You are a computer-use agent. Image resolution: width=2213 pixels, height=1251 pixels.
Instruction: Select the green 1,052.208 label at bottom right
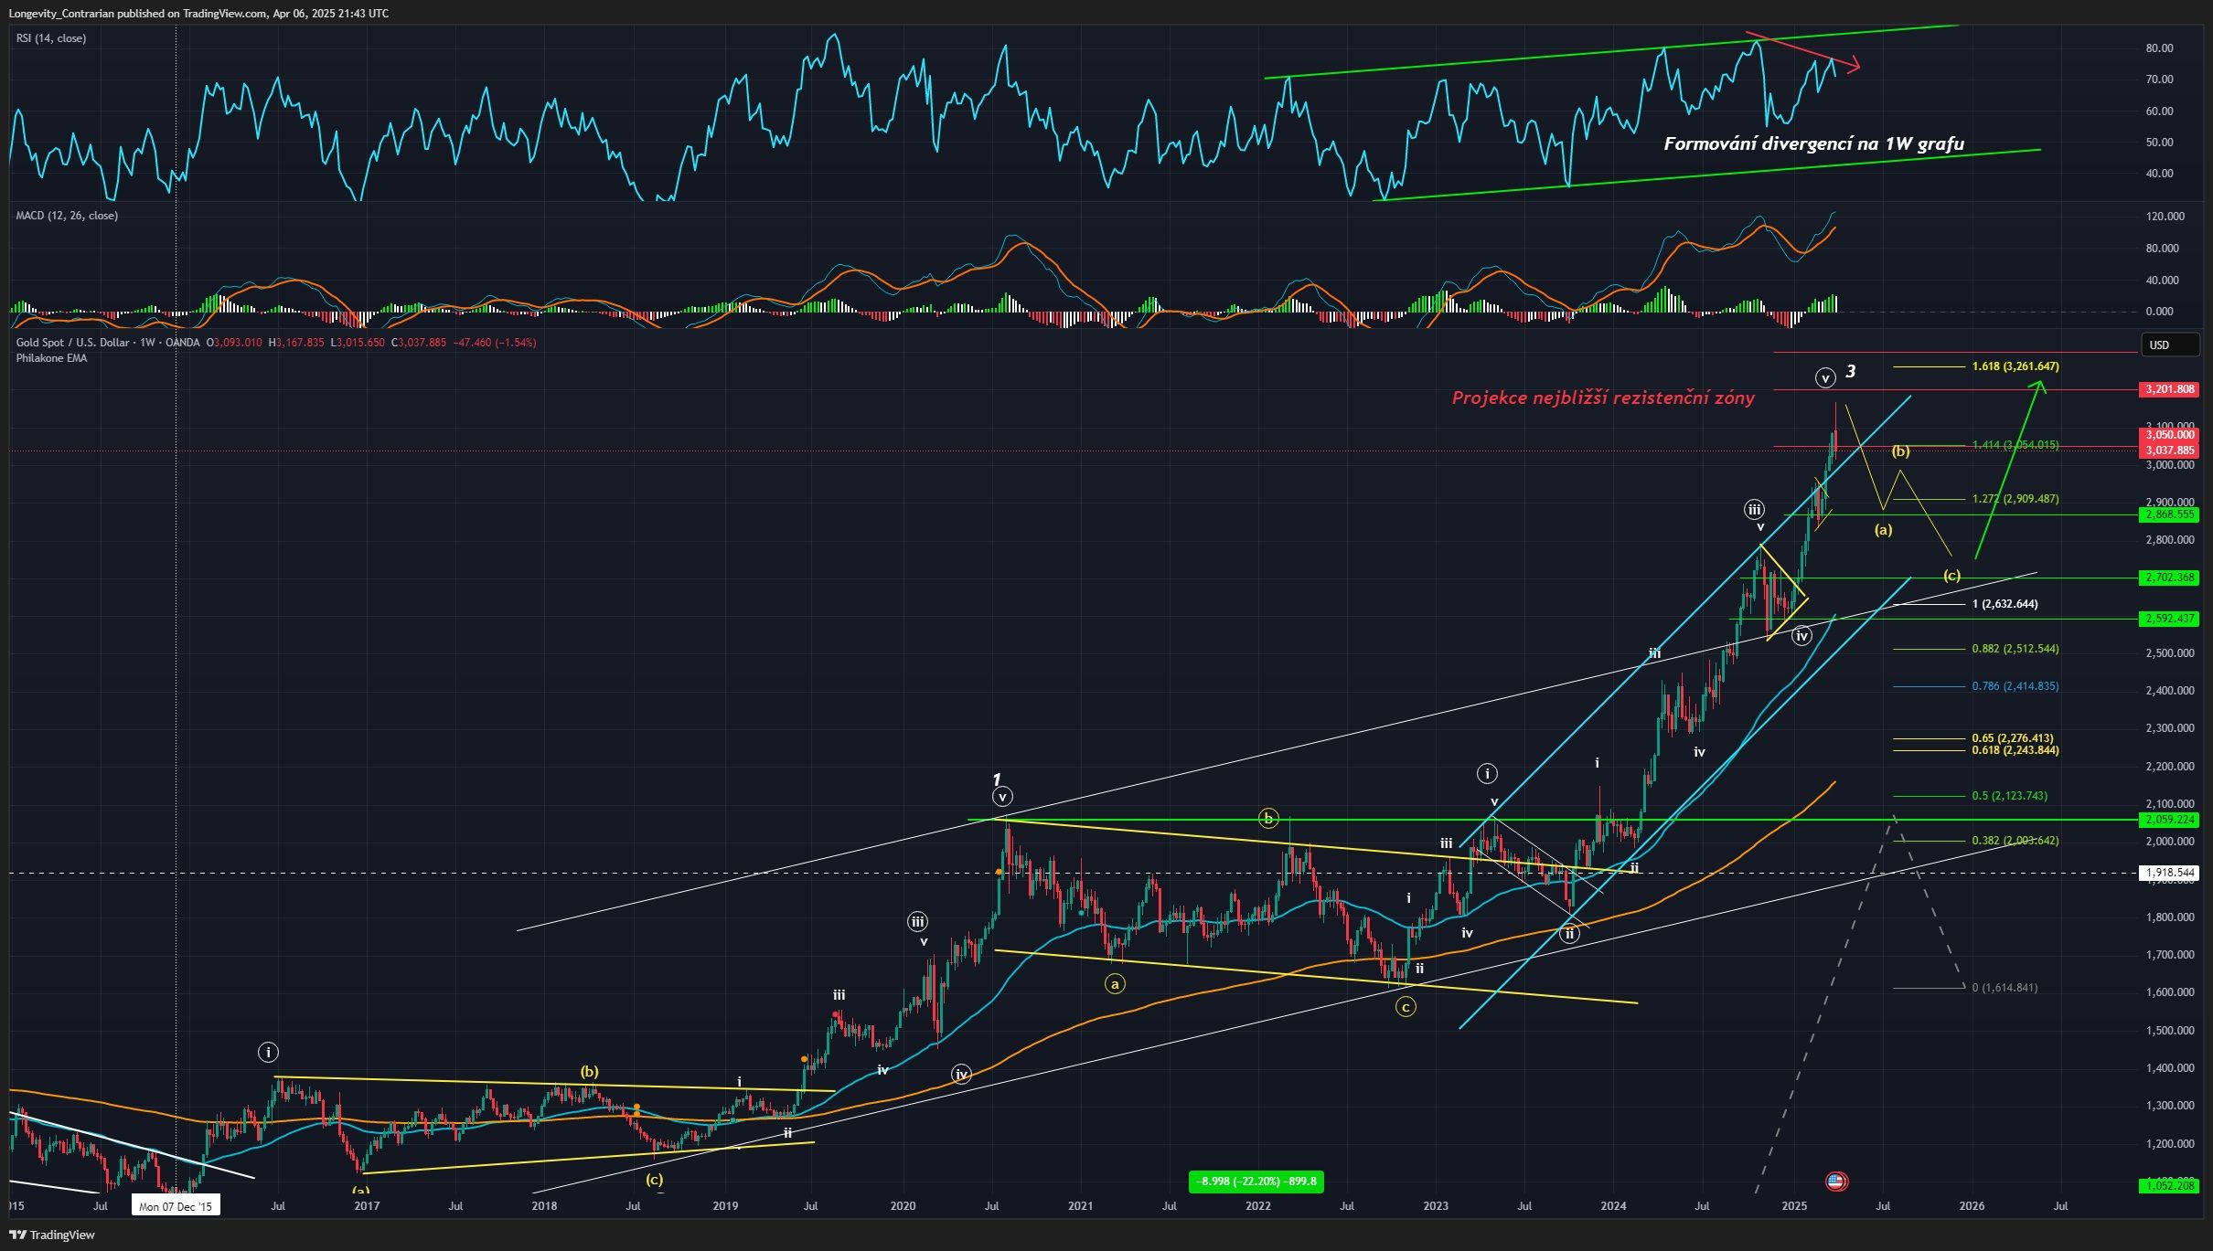[x=2169, y=1185]
